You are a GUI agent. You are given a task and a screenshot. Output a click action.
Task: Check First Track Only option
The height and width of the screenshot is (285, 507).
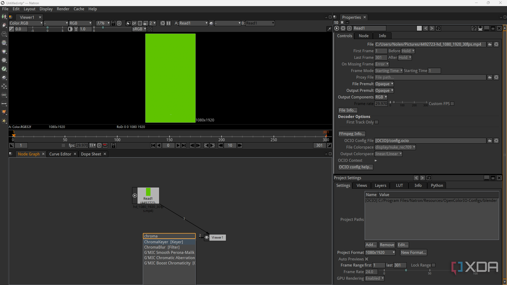377,122
